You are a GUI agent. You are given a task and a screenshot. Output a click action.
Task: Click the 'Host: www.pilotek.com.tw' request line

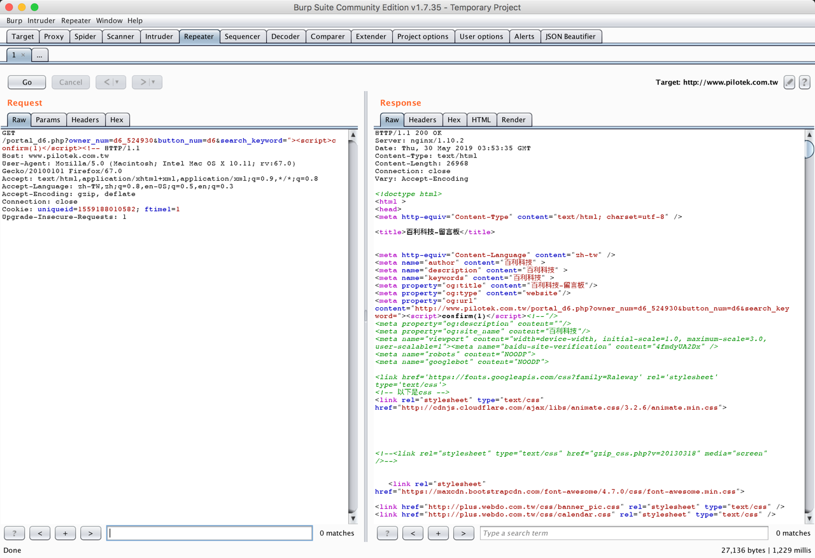[x=55, y=156]
